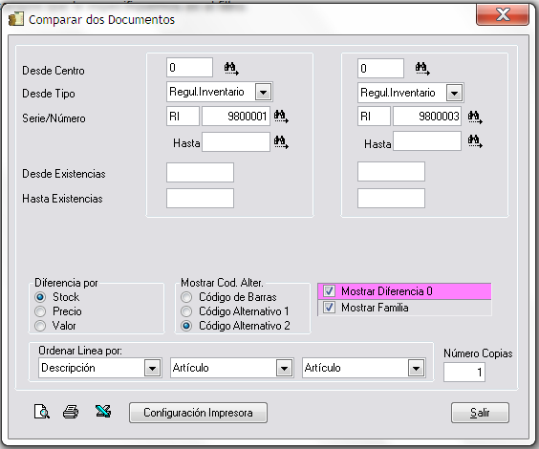Toggle the Mostrar Familia checkbox
Screen dimensions: 539x449
[x=329, y=307]
